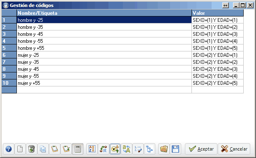Click the clipboard with green arrow icon
Viewport: 256px width, 158px height.
point(66,149)
